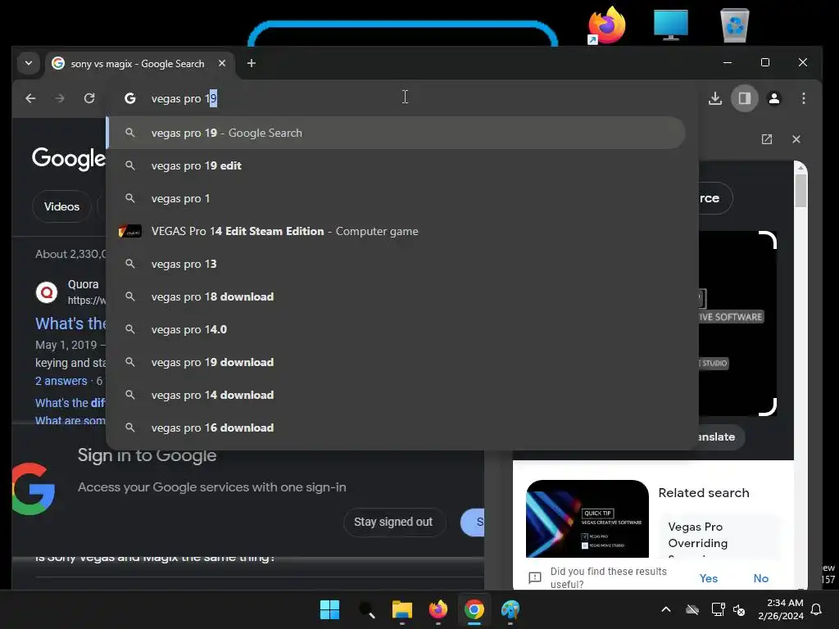Close the 'sony vs magix' tab
839x629 pixels.
click(x=222, y=63)
